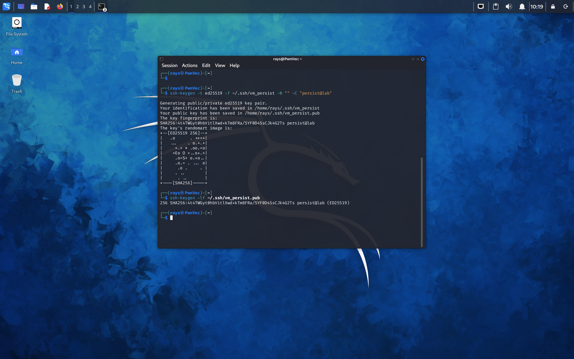Launch the text editor panel icon
This screenshot has width=574, height=359.
47,6
